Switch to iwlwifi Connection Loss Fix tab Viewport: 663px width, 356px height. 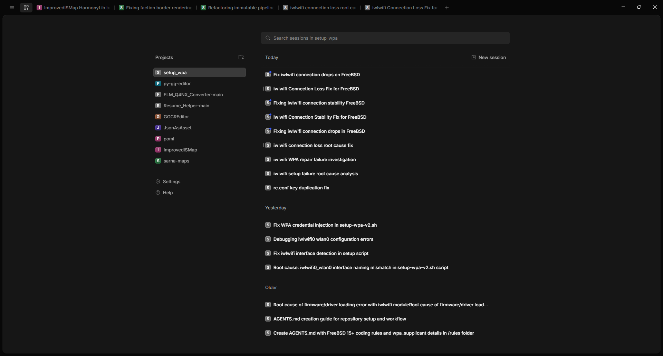tap(402, 8)
